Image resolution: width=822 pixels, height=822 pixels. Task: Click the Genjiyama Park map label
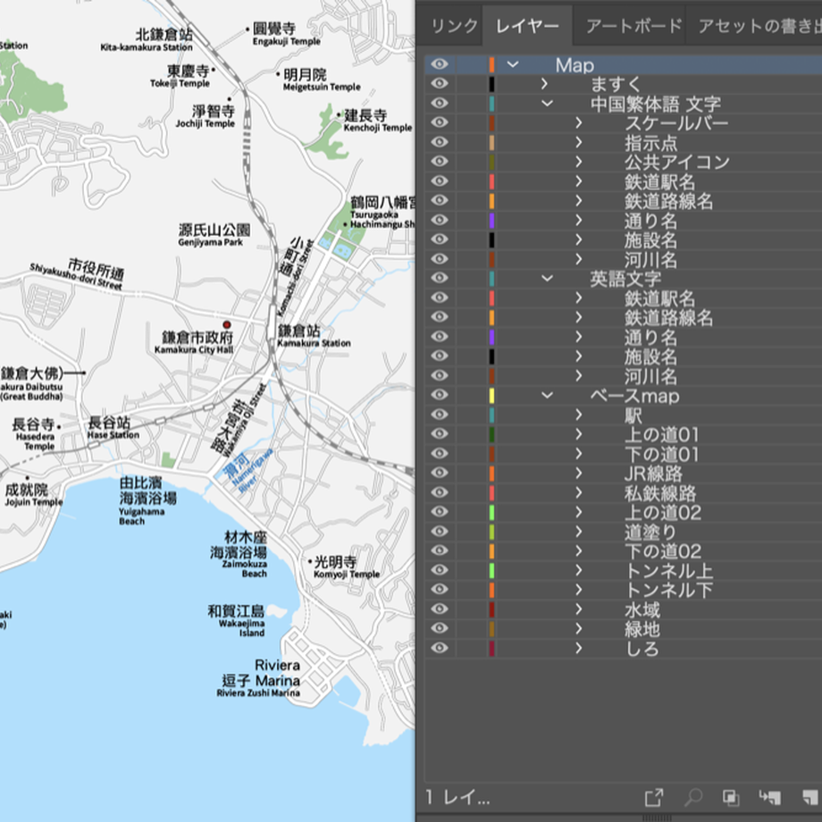tap(210, 242)
